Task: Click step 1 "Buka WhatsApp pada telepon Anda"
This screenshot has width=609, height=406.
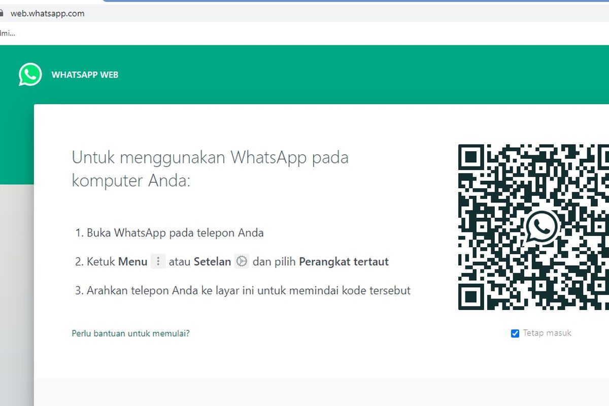Action: 175,233
